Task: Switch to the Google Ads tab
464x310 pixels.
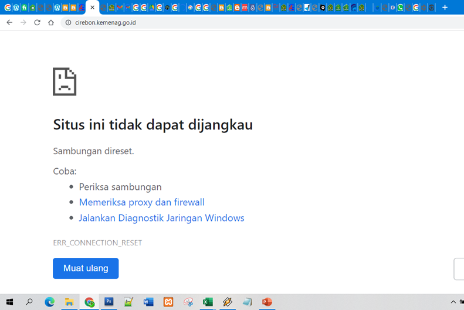Action: [x=151, y=8]
